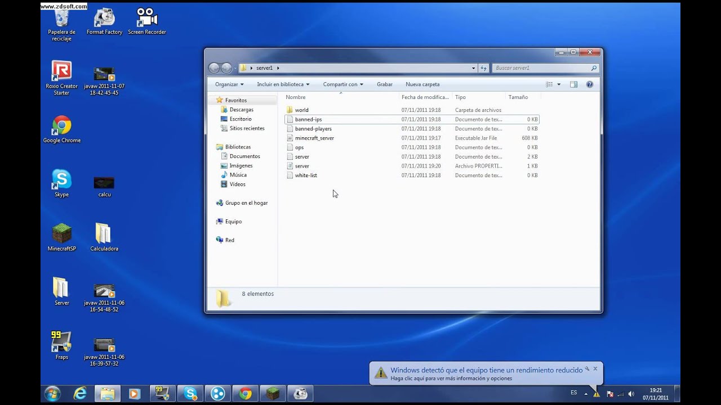Select the Google Chrome desktop shortcut
The width and height of the screenshot is (721, 405).
(62, 129)
